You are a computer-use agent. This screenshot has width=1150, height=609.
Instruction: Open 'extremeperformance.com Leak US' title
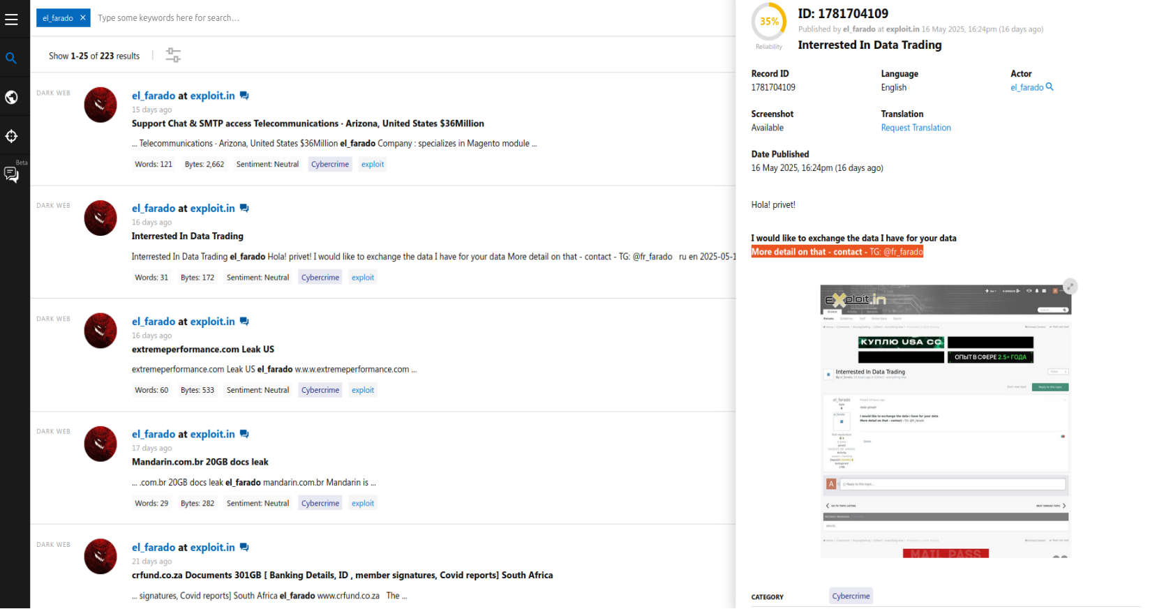click(203, 349)
